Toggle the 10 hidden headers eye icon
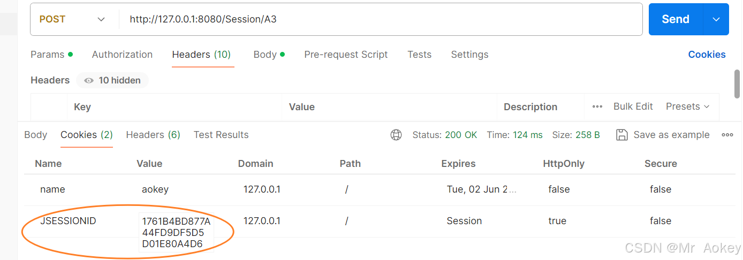Image resolution: width=743 pixels, height=260 pixels. (x=89, y=80)
